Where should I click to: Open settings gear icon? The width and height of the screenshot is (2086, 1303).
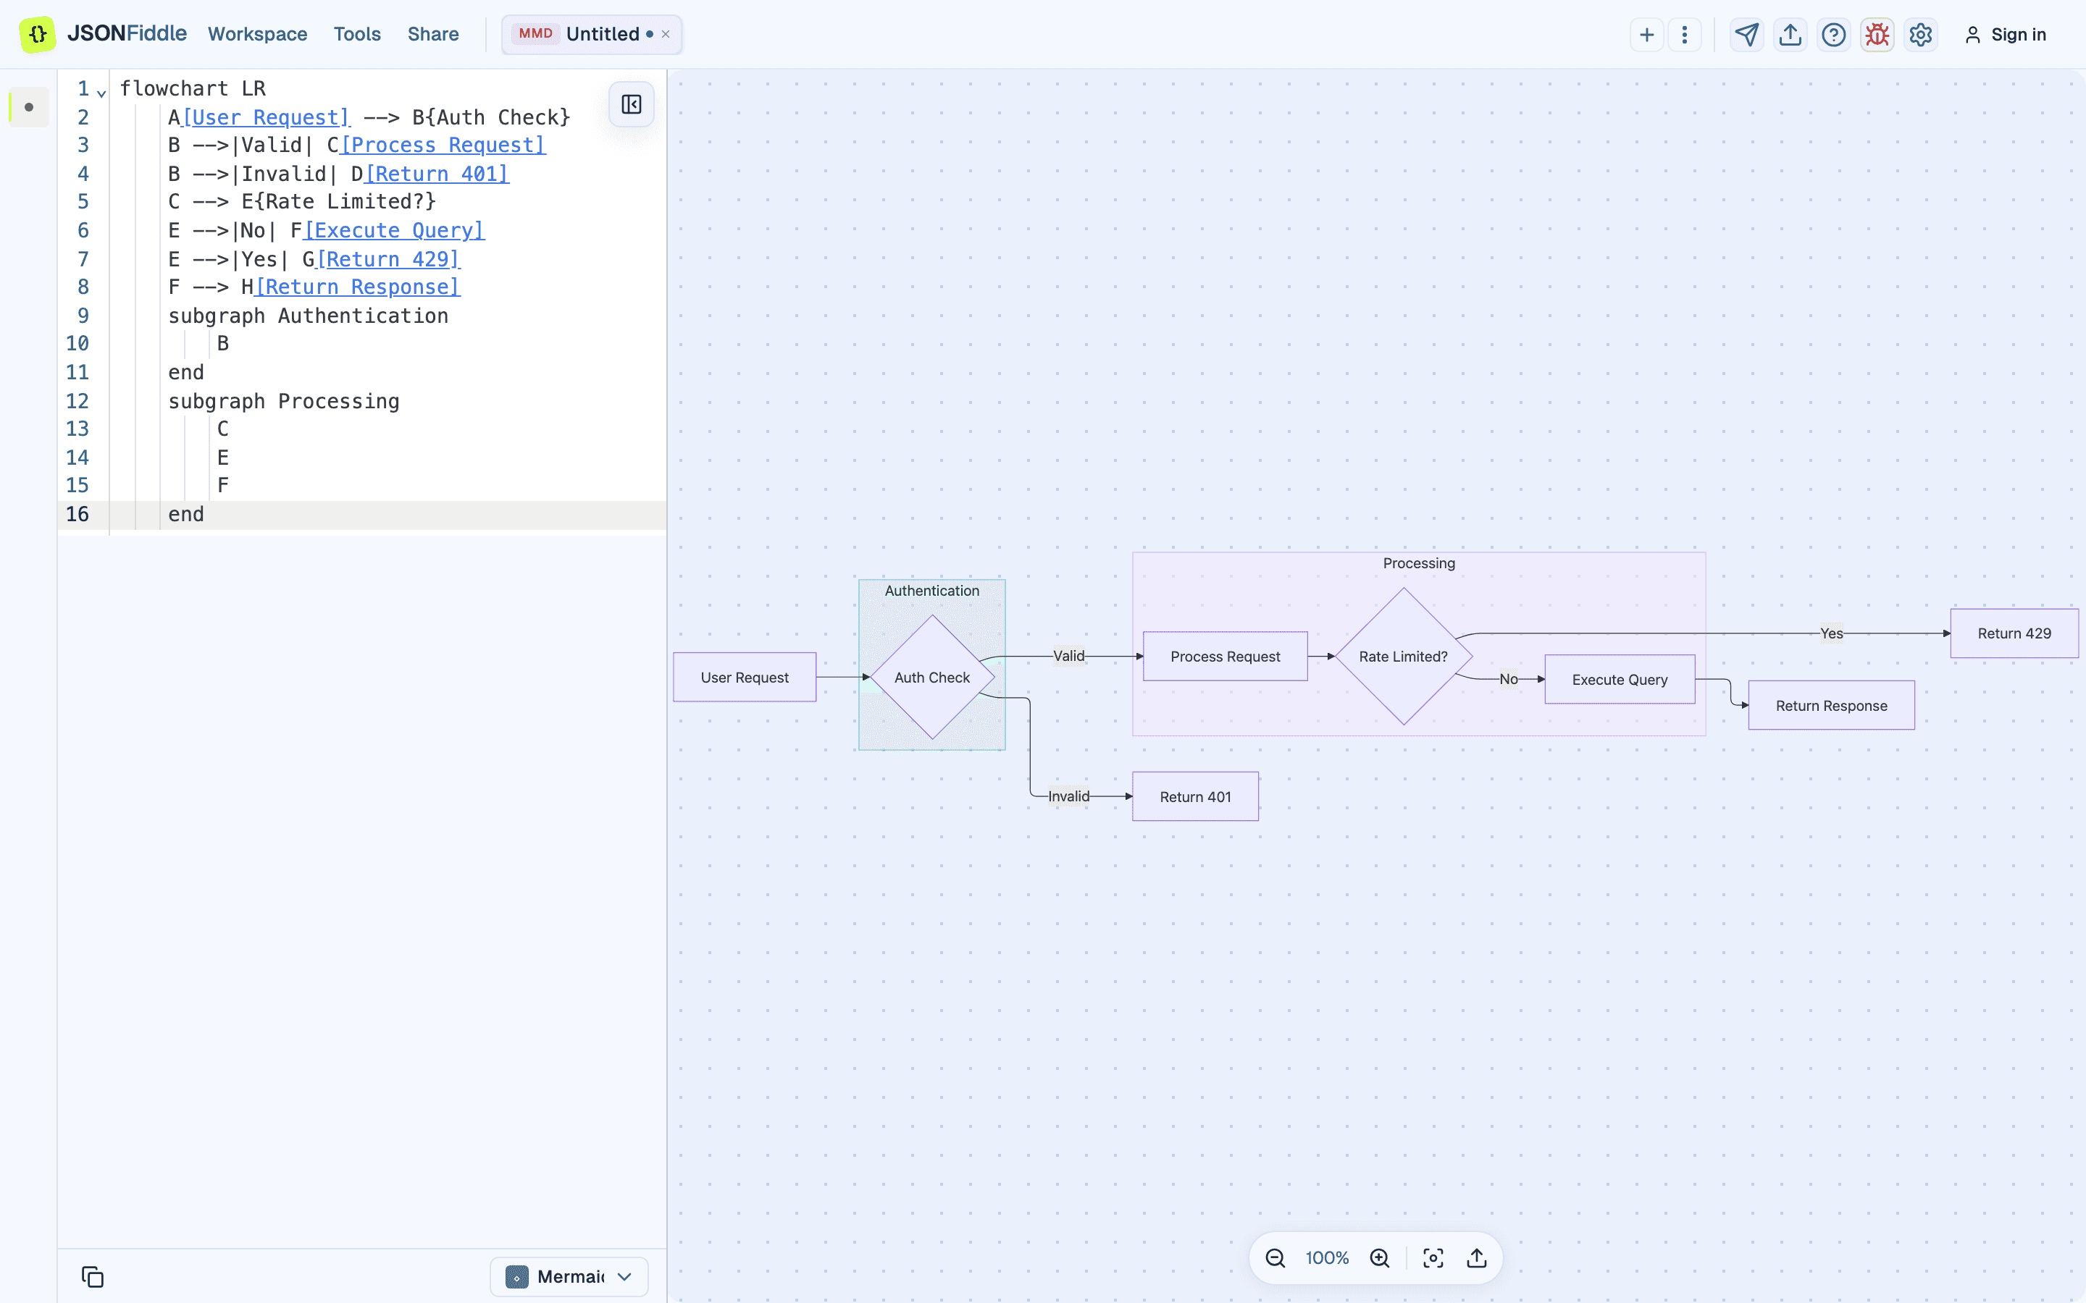click(x=1921, y=35)
